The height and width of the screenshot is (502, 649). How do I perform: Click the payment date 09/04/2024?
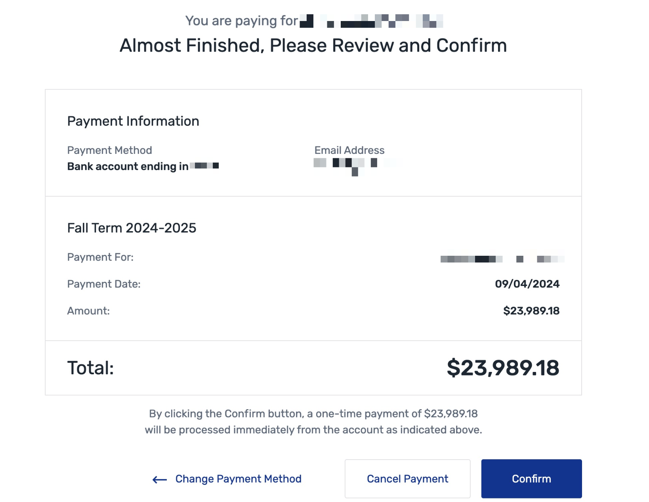click(x=527, y=284)
